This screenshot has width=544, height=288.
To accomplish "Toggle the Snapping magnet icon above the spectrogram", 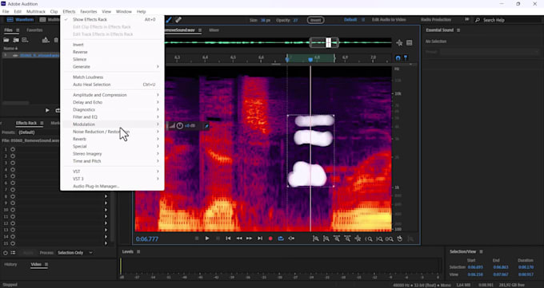I will [398, 57].
